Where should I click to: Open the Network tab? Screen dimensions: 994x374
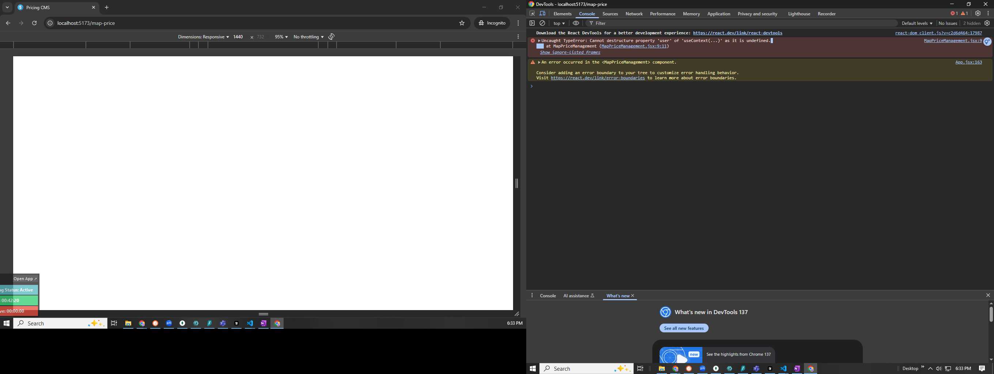point(634,14)
